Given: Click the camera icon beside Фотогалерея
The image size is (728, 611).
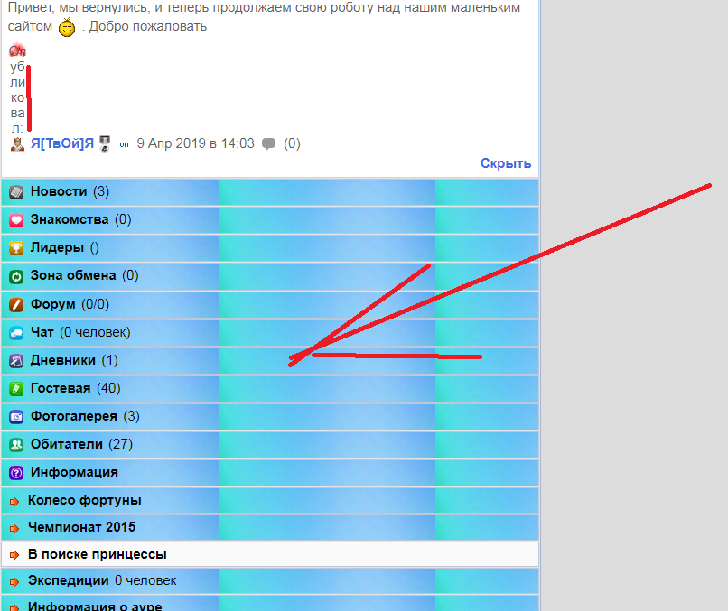Looking at the screenshot, I should point(16,417).
